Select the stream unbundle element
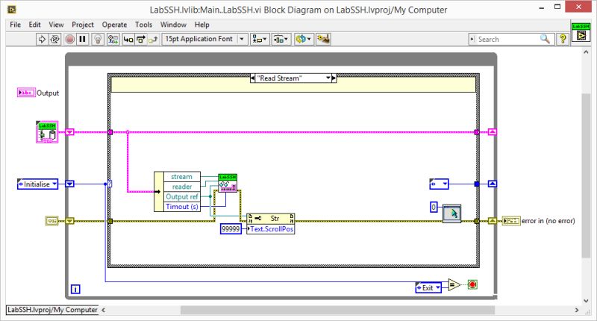This screenshot has height=321, width=597. tap(181, 177)
